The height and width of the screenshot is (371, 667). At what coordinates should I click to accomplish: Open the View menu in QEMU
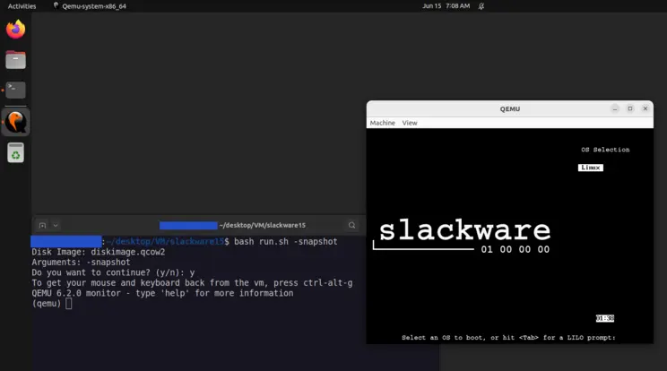coord(410,123)
